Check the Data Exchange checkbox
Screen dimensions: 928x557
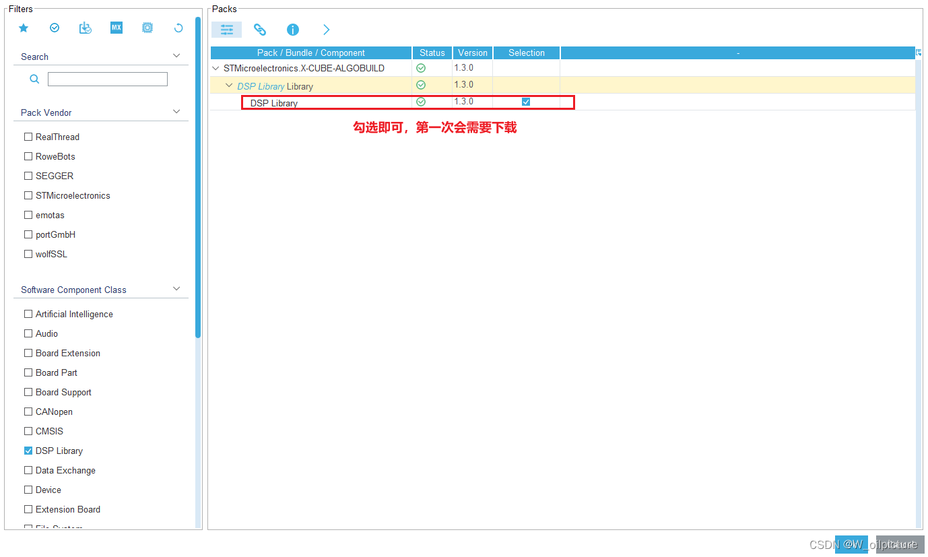click(x=28, y=470)
